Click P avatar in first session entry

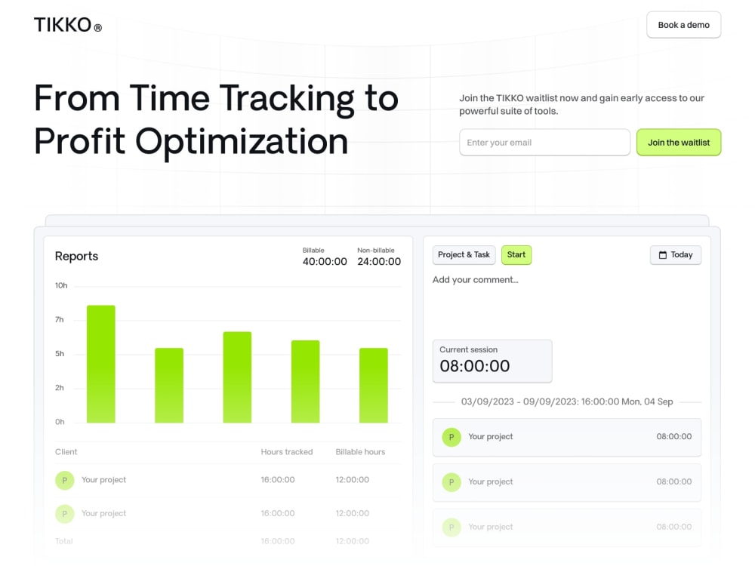coord(451,437)
